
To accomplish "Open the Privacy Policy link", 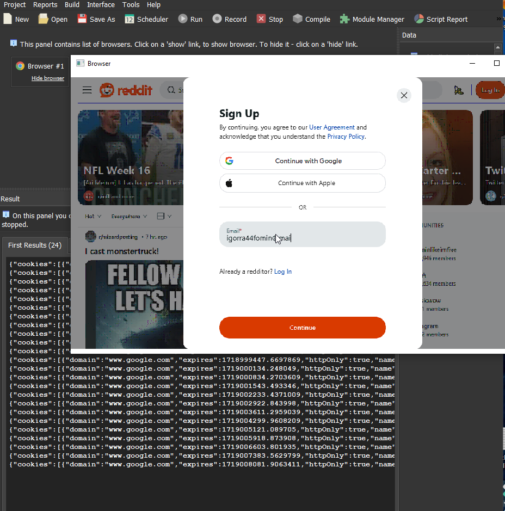I will (x=346, y=137).
